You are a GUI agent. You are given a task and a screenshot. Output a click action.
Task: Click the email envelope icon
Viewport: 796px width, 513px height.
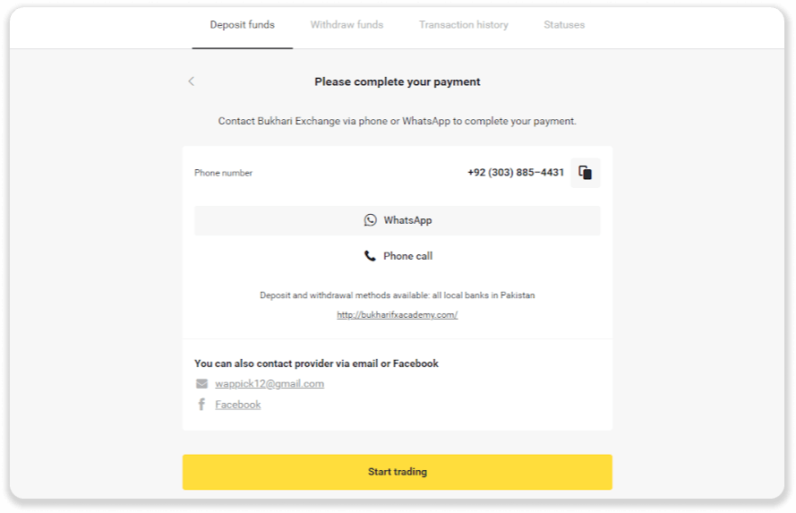point(201,384)
